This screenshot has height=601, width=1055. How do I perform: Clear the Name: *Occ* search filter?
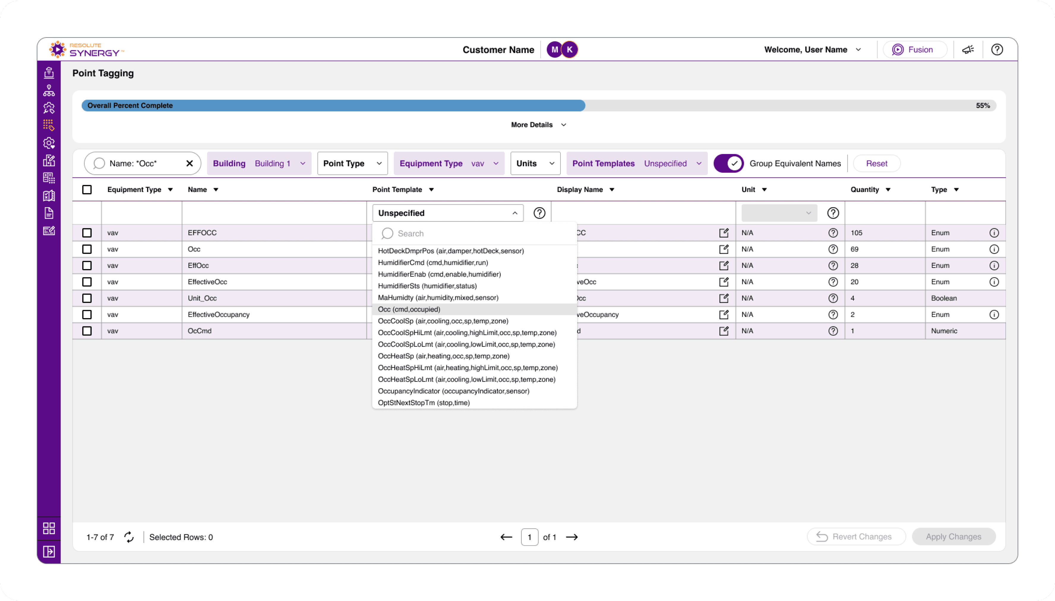click(189, 163)
